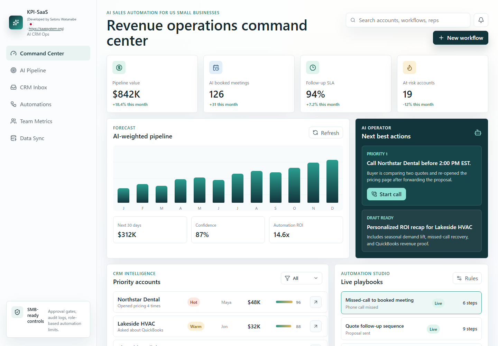Click the Live badge on Quote follow-up sequence

(433, 329)
